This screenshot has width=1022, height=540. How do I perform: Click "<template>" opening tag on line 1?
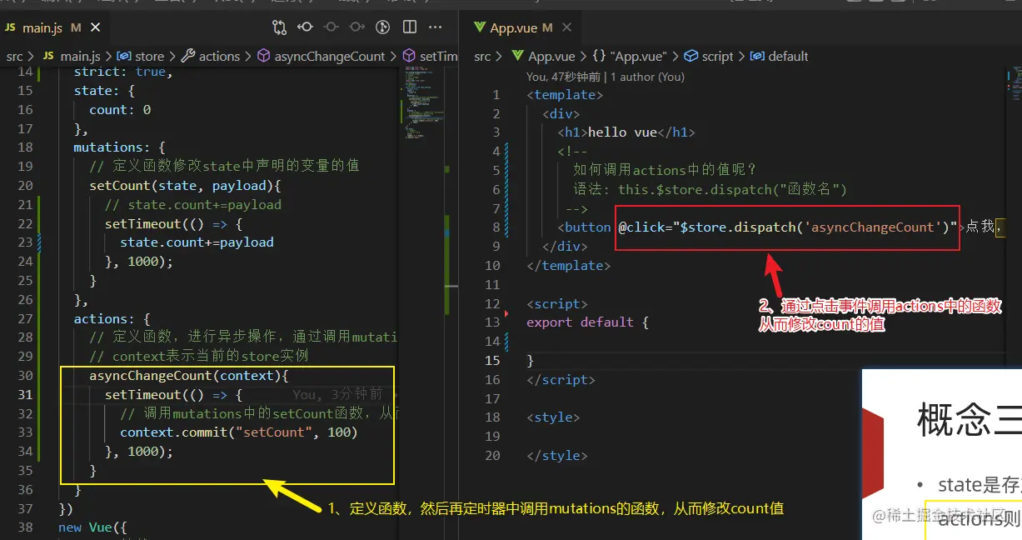[565, 95]
